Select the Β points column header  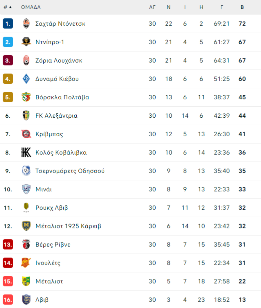point(242,7)
